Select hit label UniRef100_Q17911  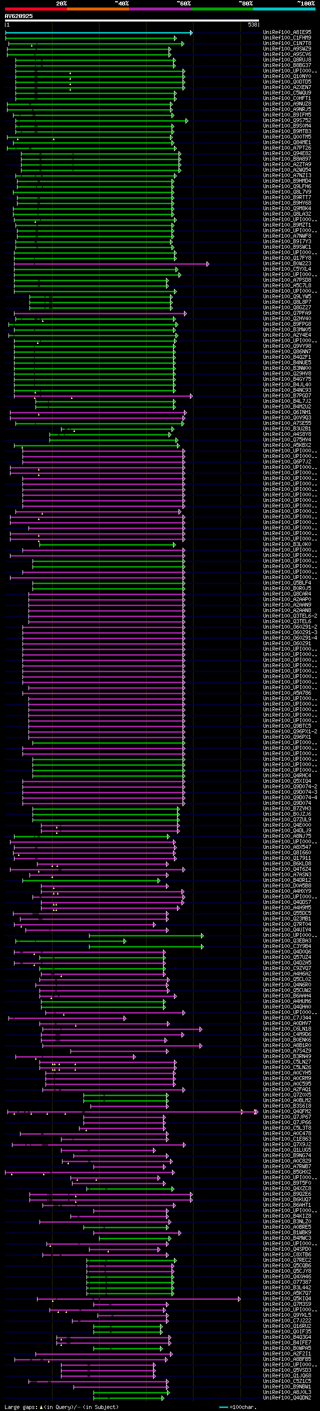pyautogui.click(x=287, y=858)
